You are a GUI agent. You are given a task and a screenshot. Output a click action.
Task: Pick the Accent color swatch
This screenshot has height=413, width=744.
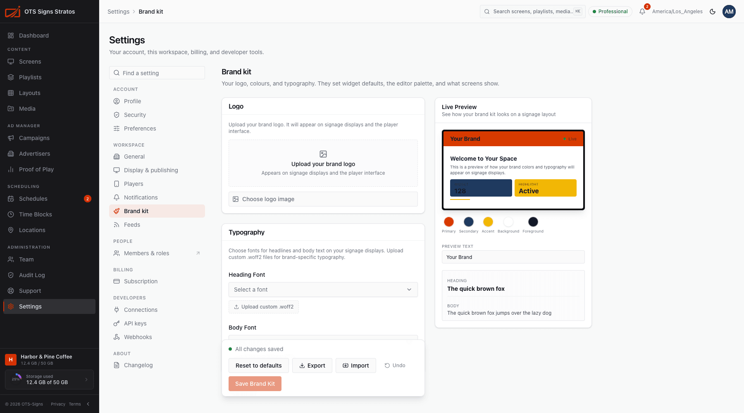[x=488, y=222]
